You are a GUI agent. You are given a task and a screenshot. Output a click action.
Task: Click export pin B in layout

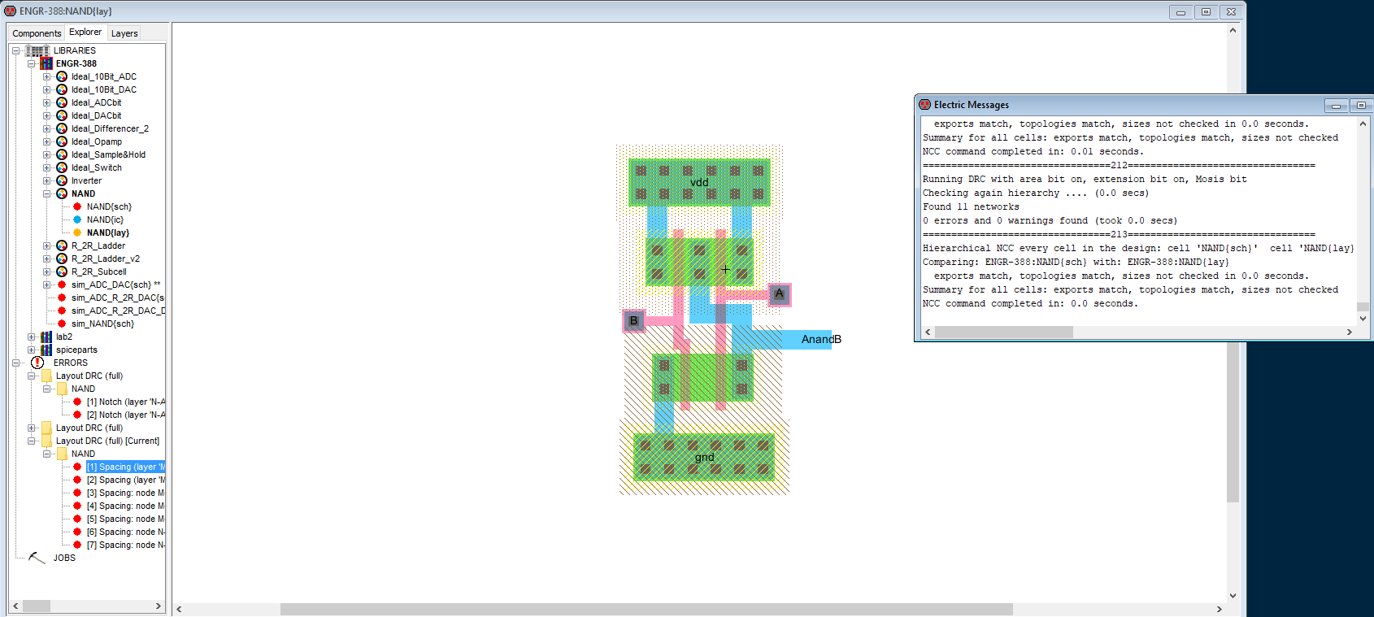[x=633, y=321]
